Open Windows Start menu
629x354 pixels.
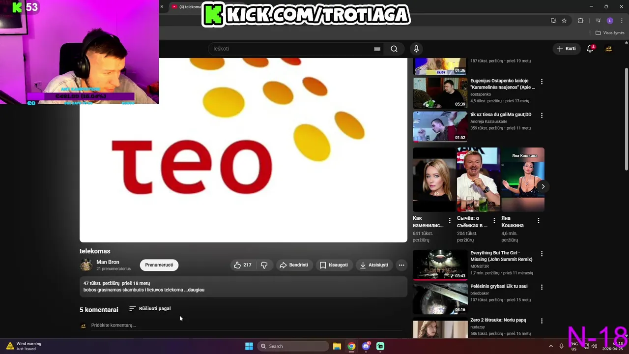(249, 346)
